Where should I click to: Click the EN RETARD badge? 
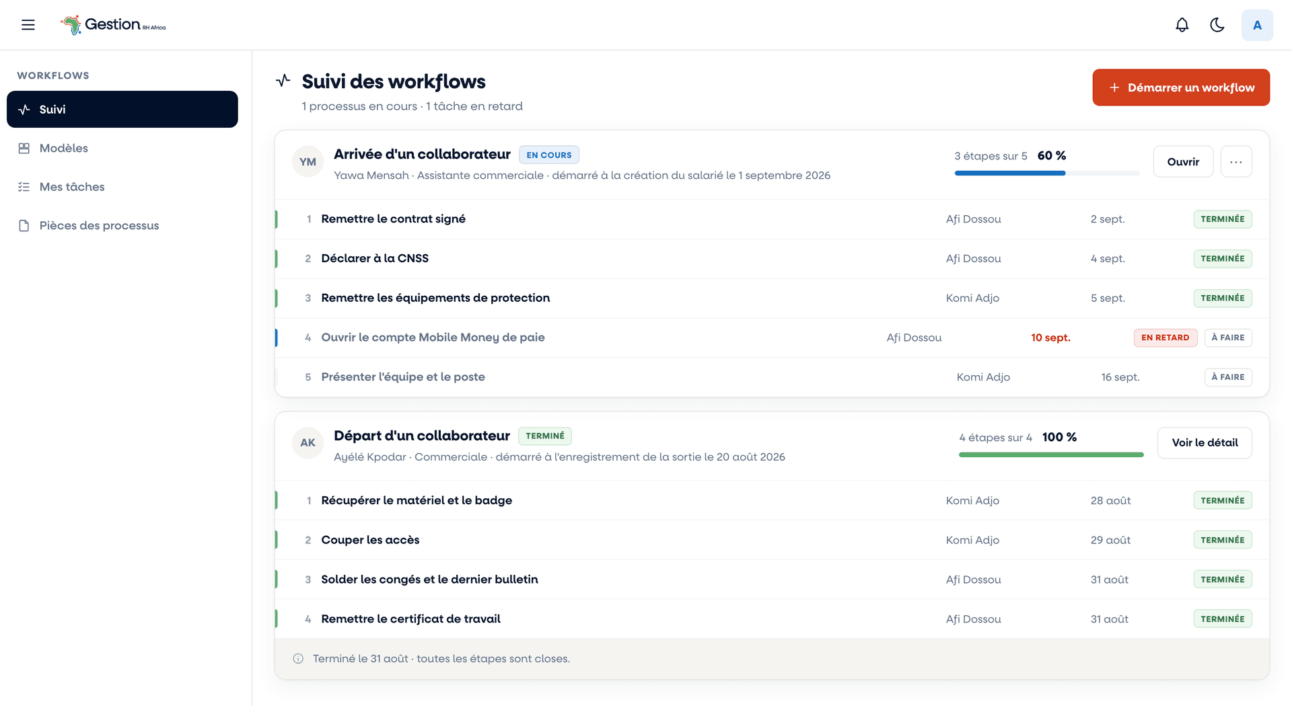pyautogui.click(x=1165, y=338)
